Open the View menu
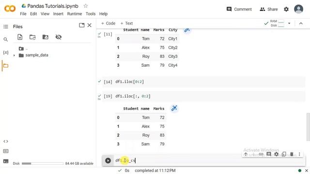This screenshot has height=174, width=310. 45,14
